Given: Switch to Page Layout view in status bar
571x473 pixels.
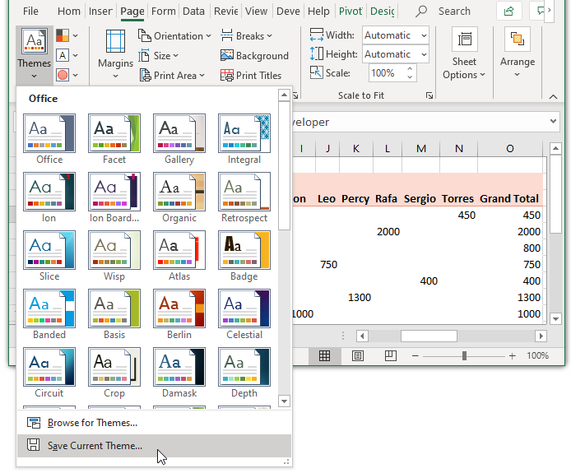Looking at the screenshot, I should [358, 356].
